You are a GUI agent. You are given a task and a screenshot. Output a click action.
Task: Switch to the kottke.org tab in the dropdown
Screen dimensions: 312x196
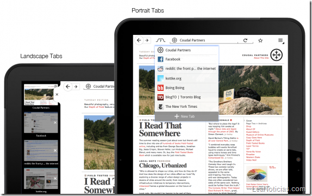point(186,78)
